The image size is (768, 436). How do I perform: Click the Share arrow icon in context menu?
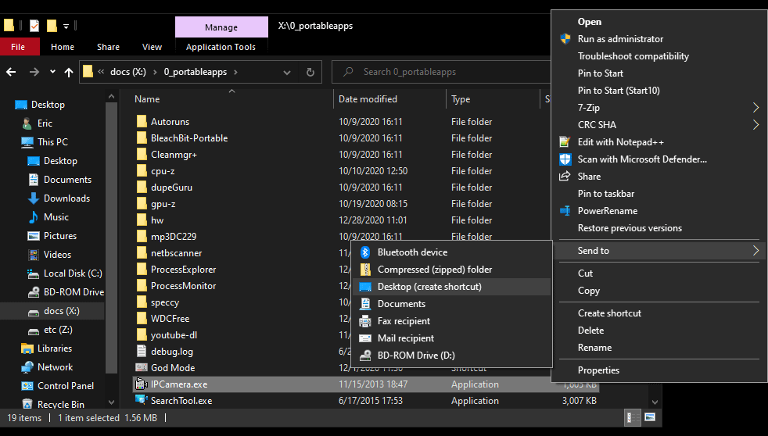pos(565,176)
